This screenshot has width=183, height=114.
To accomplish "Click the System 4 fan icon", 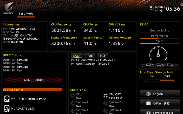I will (105, 111).
